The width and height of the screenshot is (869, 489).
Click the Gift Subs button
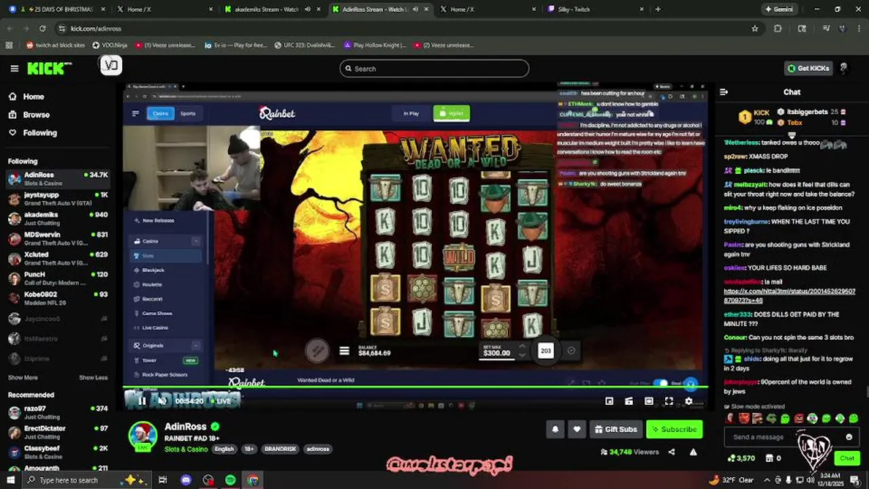[x=615, y=429]
